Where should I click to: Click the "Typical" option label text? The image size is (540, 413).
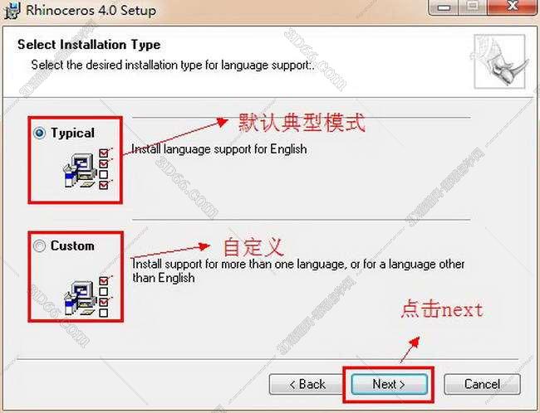(x=72, y=133)
